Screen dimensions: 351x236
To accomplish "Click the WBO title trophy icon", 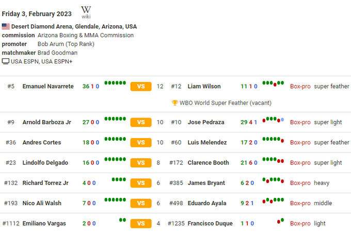I will click(x=174, y=103).
